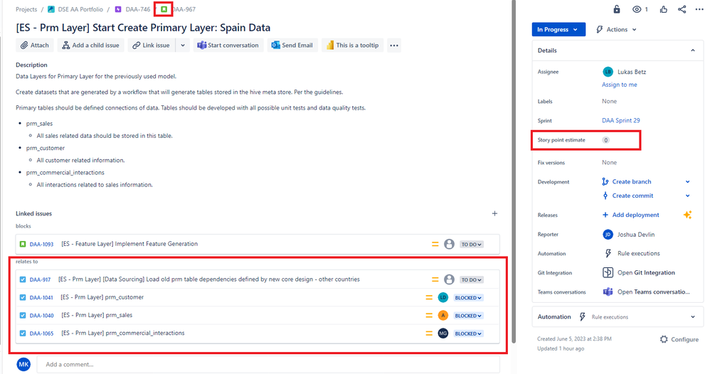Click the vertical scrollbar of issue panel

(514, 172)
